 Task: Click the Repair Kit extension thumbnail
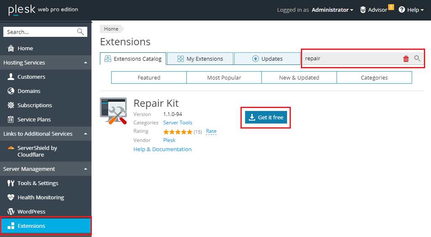click(x=113, y=111)
